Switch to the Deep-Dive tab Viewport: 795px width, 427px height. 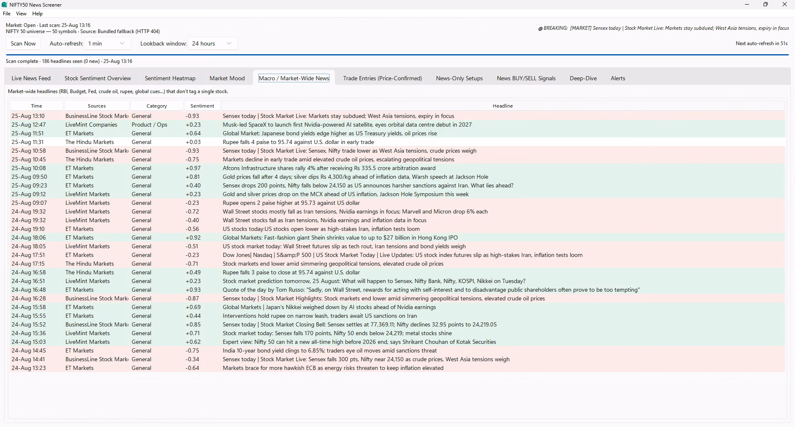pyautogui.click(x=583, y=78)
